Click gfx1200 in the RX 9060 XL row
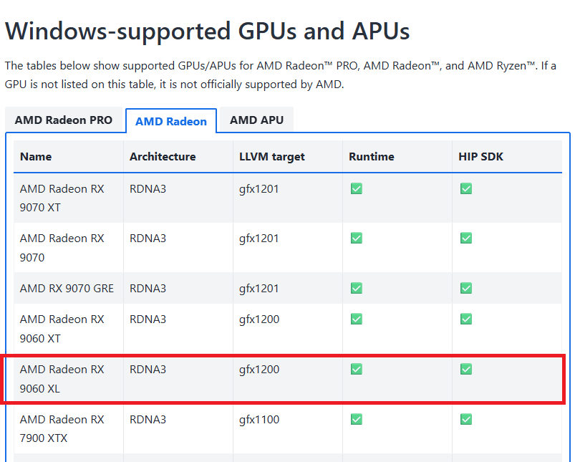 click(x=259, y=370)
